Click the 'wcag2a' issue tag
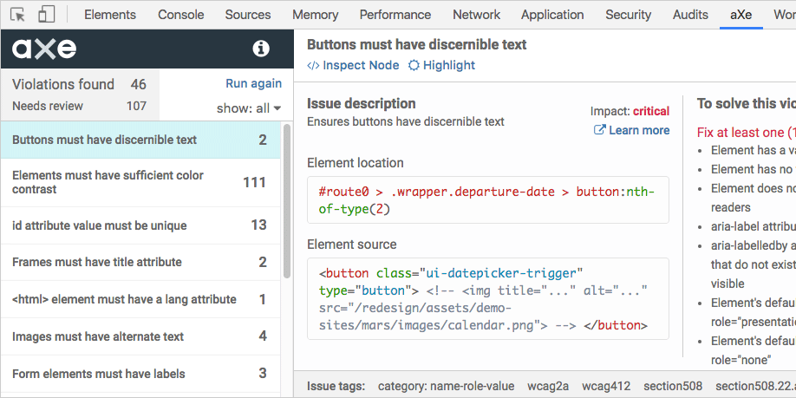 click(x=548, y=387)
